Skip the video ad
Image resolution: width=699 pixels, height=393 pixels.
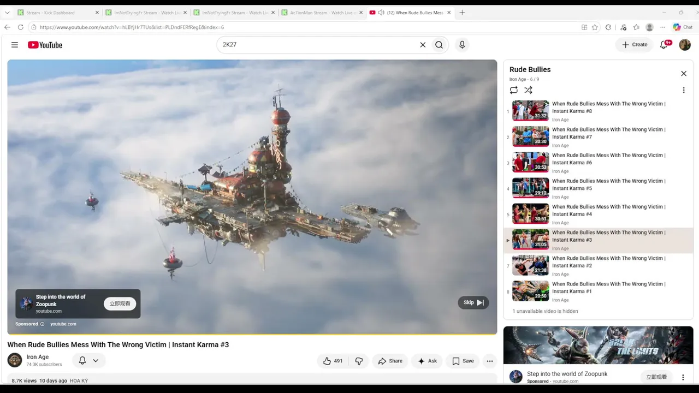(x=473, y=302)
